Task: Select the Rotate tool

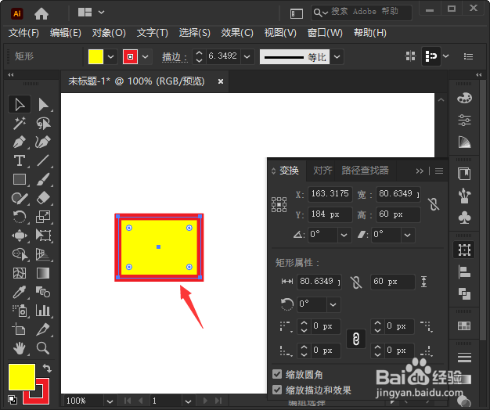Action: (x=20, y=217)
